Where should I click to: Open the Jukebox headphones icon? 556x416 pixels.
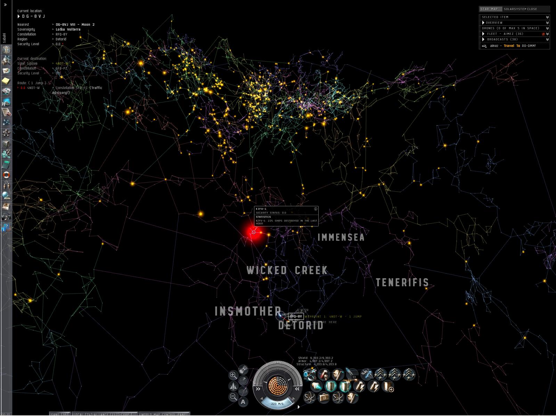click(x=6, y=217)
